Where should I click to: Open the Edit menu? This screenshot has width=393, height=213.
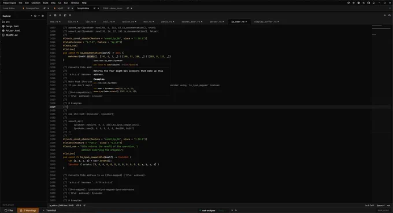27,3
